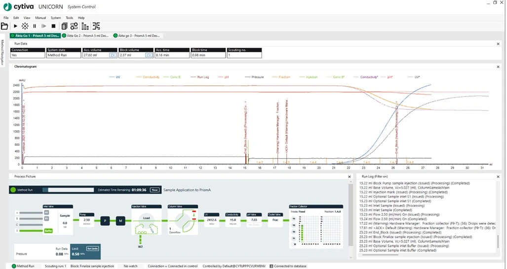The image size is (507, 269).
Task: Stop the run with the End button
Action: pyautogui.click(x=53, y=26)
